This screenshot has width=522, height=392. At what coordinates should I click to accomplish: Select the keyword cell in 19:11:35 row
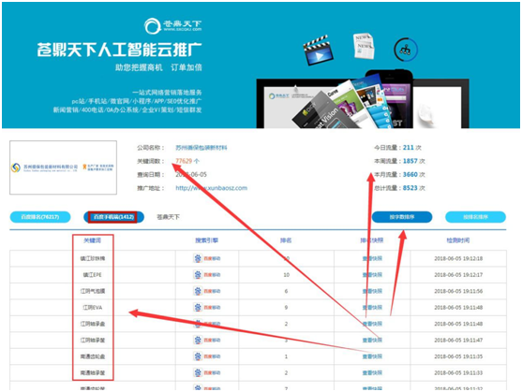[92, 356]
